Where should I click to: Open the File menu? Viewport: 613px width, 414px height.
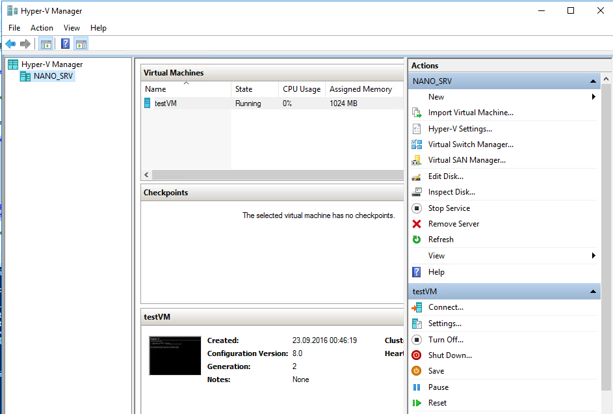pyautogui.click(x=14, y=28)
